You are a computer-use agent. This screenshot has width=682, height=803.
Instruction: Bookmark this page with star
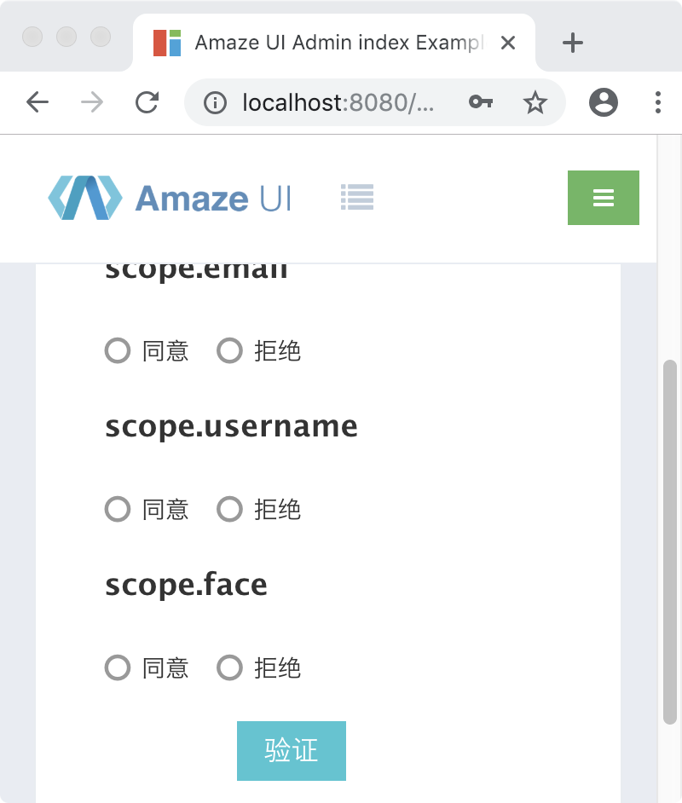point(535,103)
